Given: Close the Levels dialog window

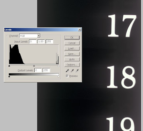Looking at the screenshot, I should [x=79, y=30].
